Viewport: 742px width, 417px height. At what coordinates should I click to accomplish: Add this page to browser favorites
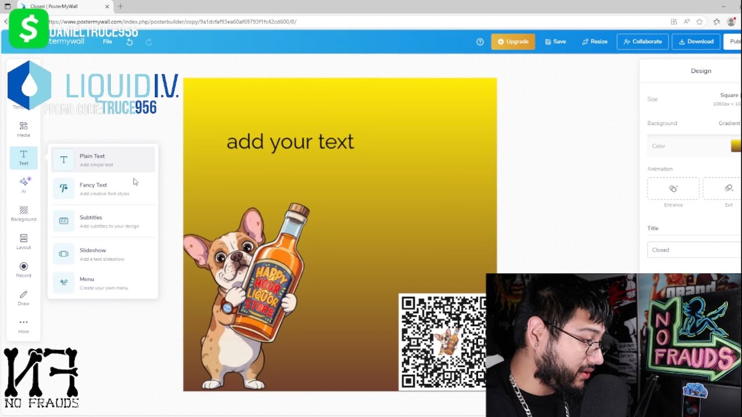coord(700,21)
